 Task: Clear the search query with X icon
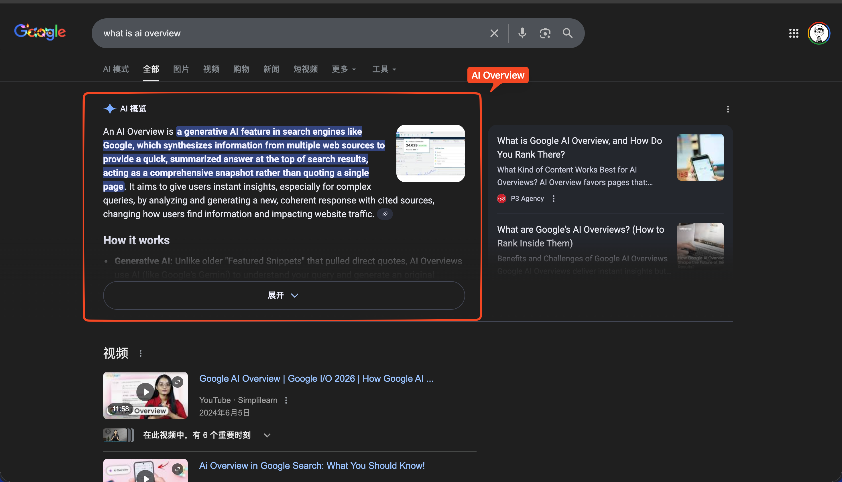click(x=494, y=33)
